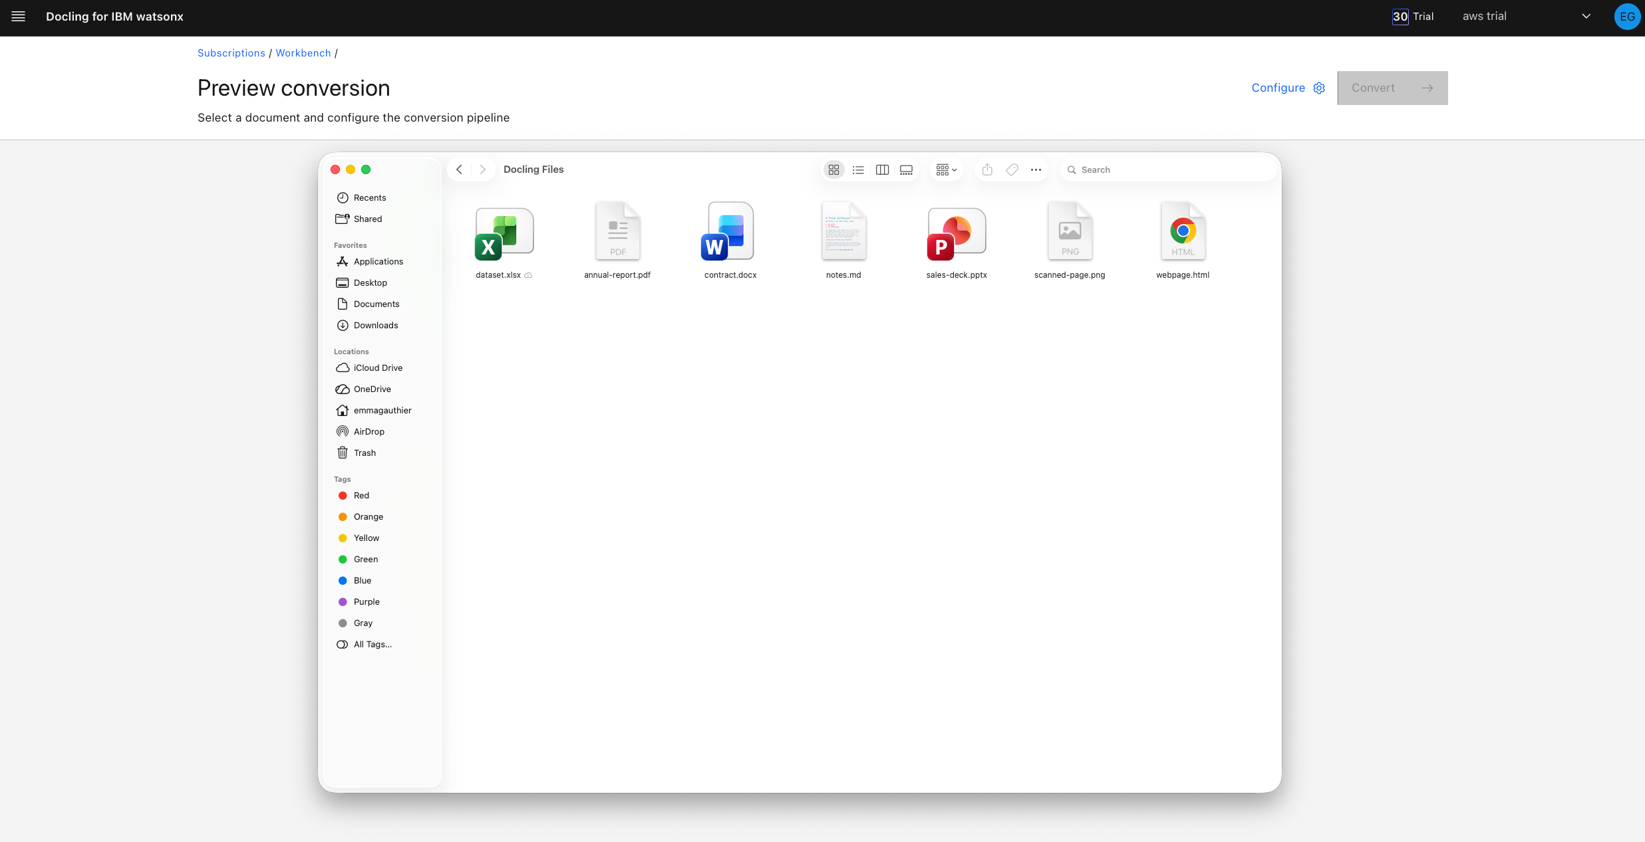Click the Edit Tags toolbar icon
Image resolution: width=1645 pixels, height=842 pixels.
click(x=1012, y=170)
